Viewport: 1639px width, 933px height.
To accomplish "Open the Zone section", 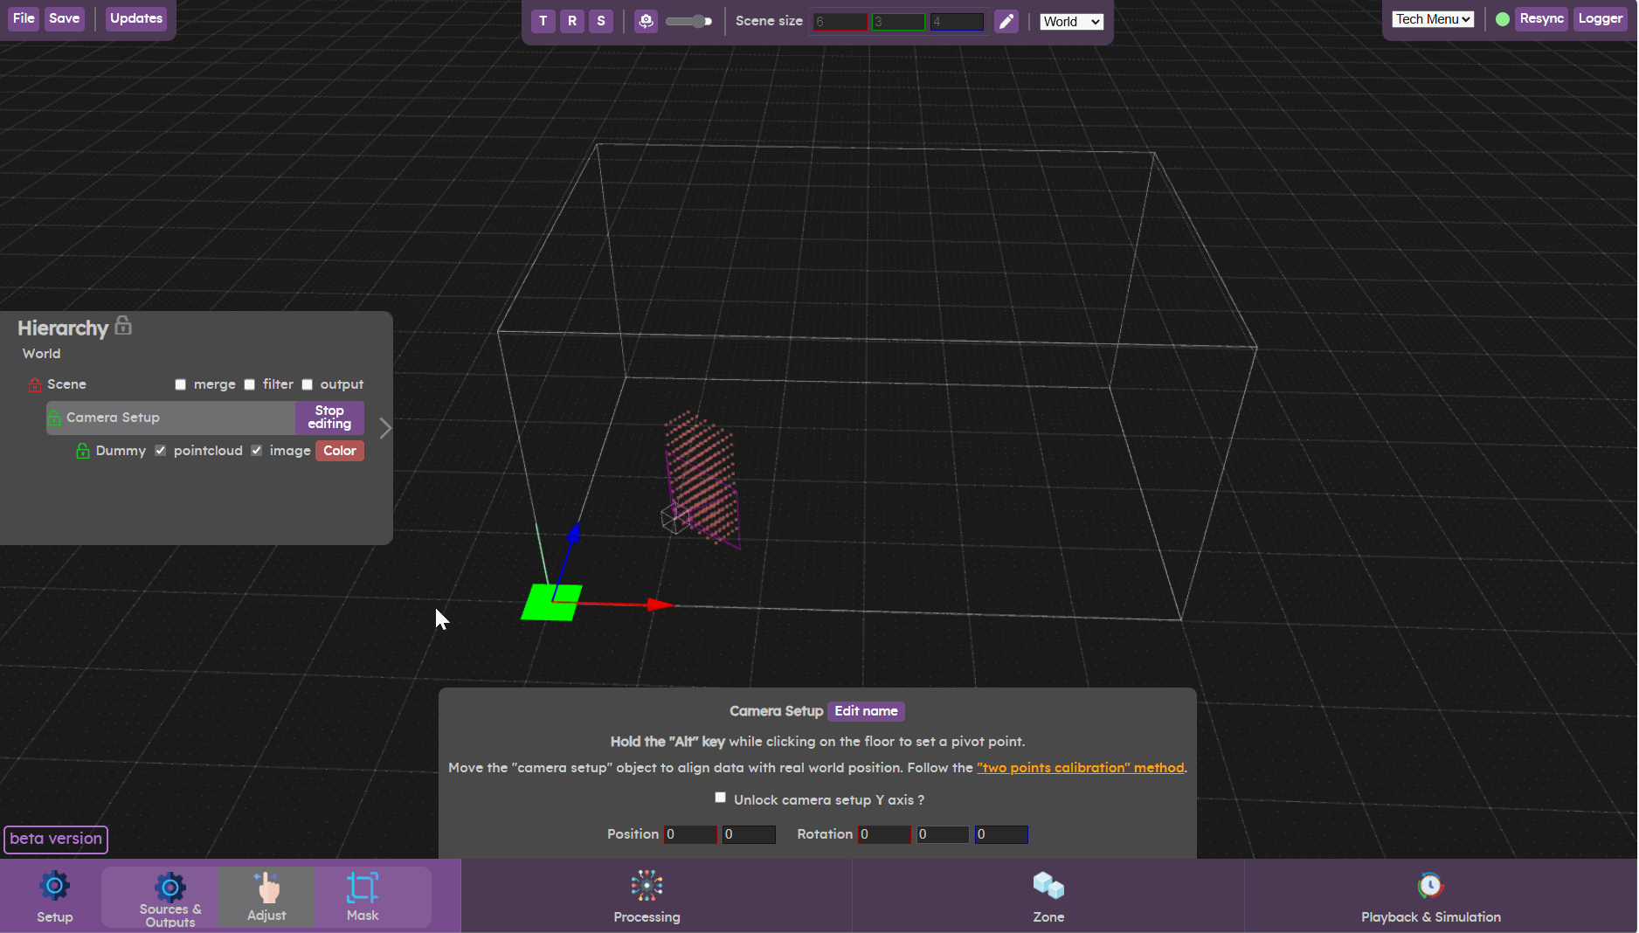I will (1048, 896).
